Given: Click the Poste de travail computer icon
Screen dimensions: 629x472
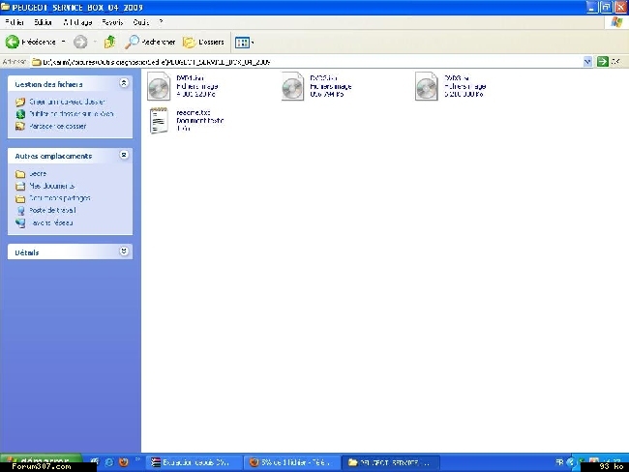Looking at the screenshot, I should tap(20, 211).
